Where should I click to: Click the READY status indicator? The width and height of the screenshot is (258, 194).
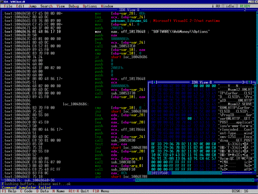click(x=245, y=6)
